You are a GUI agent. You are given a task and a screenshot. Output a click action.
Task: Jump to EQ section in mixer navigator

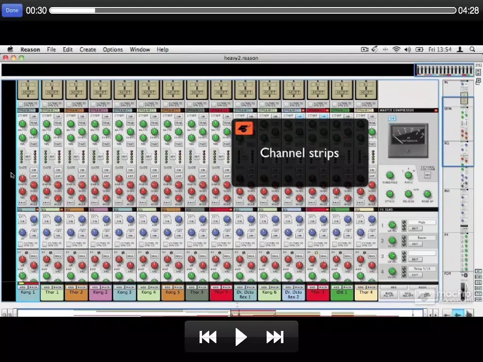[x=447, y=143]
